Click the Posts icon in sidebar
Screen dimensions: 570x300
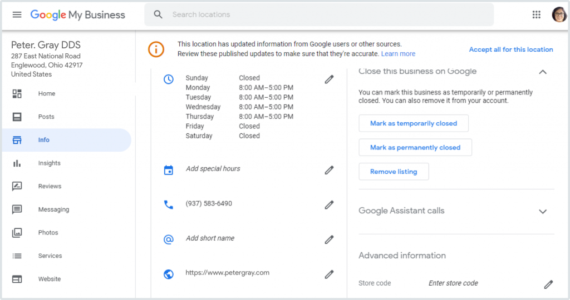17,117
